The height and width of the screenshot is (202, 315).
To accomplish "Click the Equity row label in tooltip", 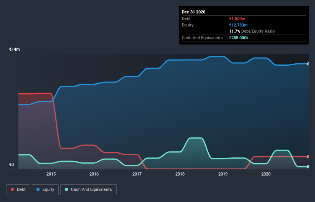I will (x=188, y=25).
